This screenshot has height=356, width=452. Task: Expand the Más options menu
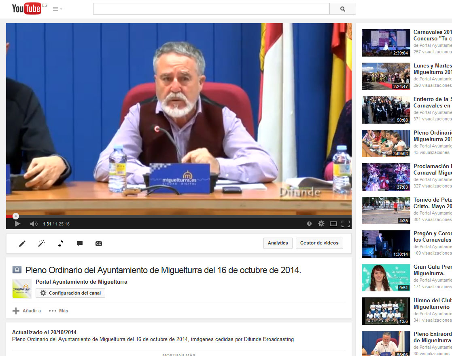(x=59, y=311)
